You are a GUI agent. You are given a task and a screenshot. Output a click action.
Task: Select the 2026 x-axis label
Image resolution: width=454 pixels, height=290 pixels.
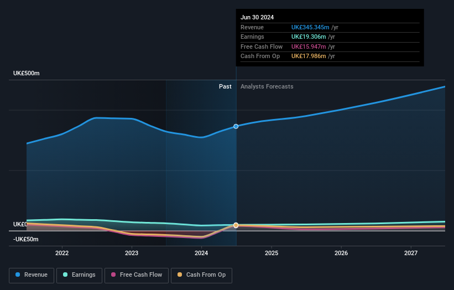click(341, 253)
